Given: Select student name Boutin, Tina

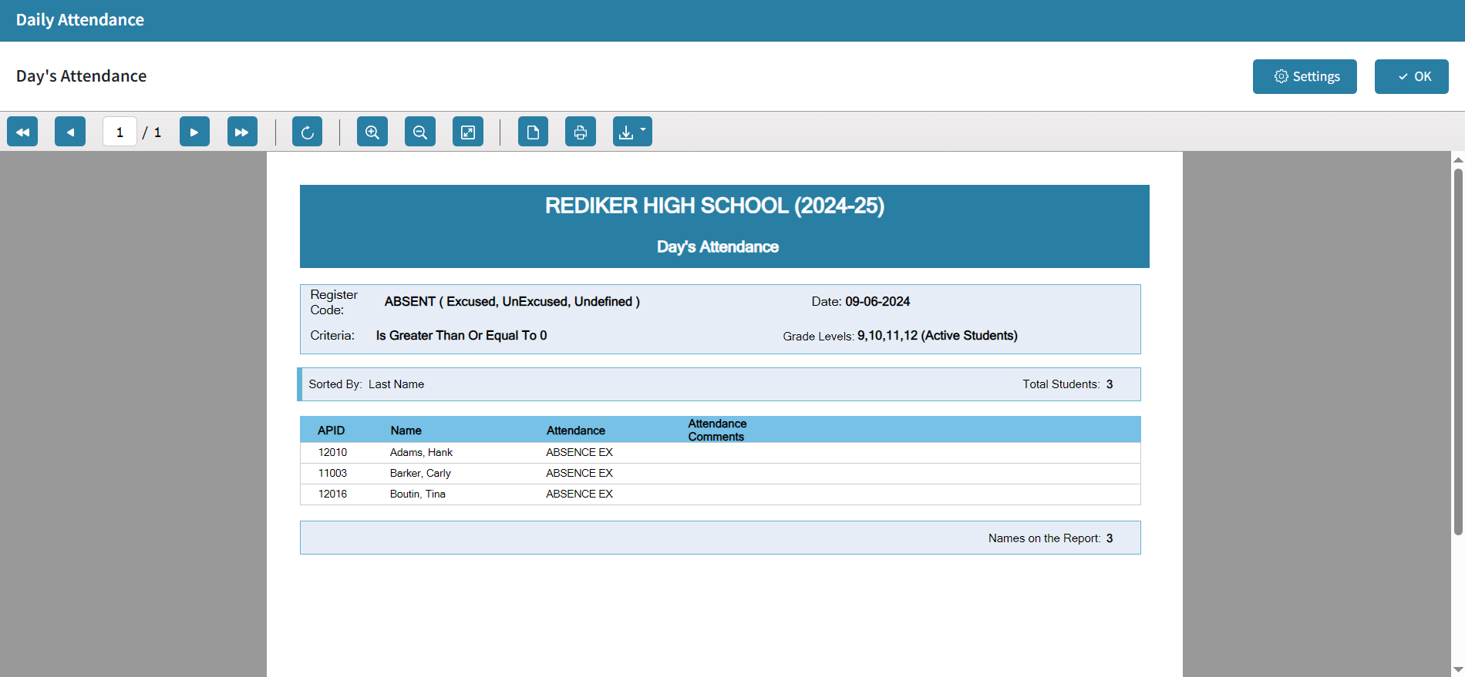Looking at the screenshot, I should (417, 494).
